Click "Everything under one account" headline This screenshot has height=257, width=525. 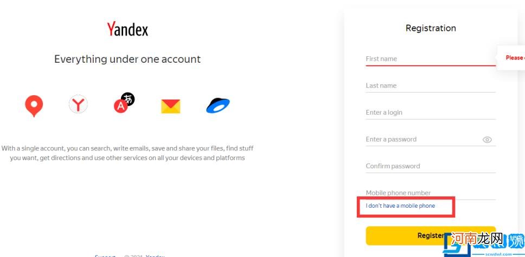127,59
